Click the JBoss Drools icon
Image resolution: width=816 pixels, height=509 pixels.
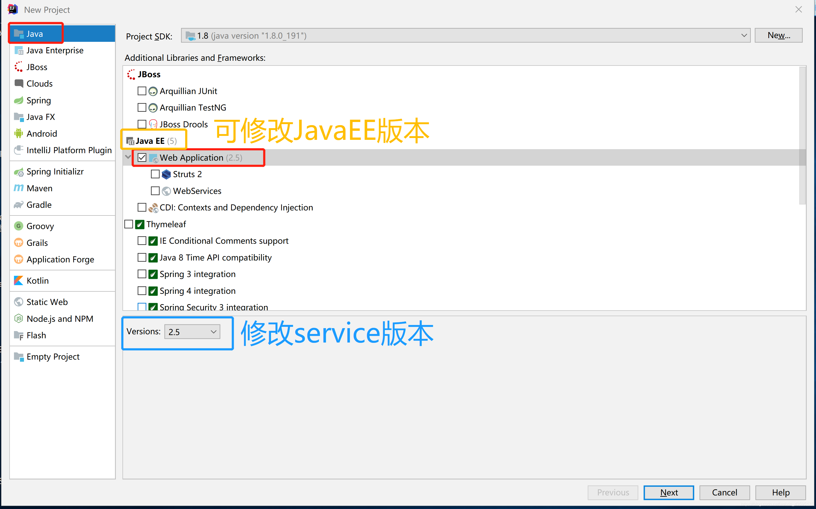[x=153, y=124]
